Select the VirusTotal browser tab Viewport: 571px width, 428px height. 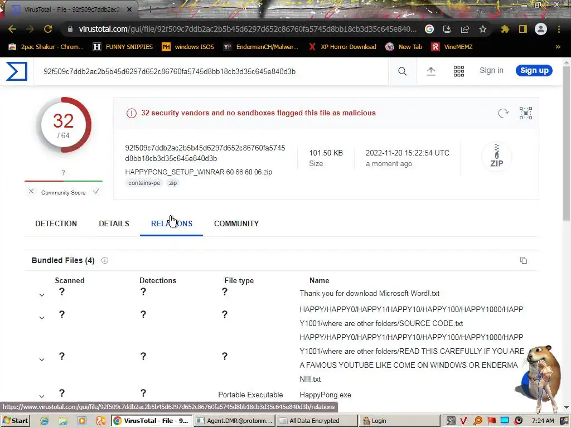(71, 9)
